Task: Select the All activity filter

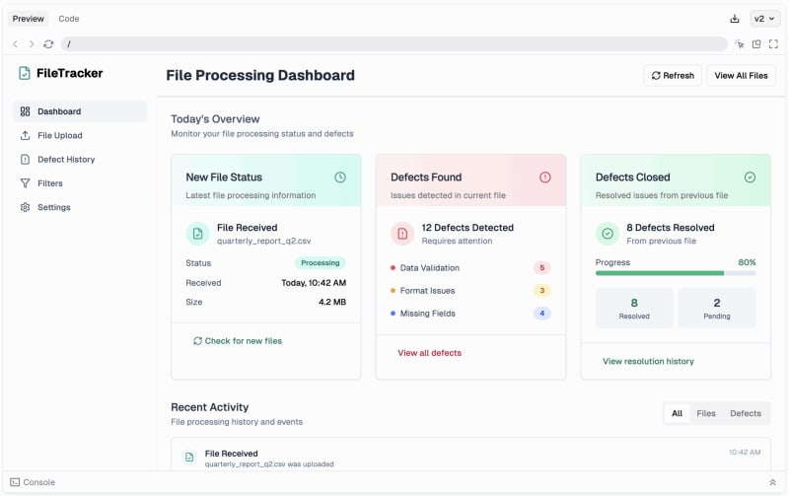Action: [x=677, y=413]
